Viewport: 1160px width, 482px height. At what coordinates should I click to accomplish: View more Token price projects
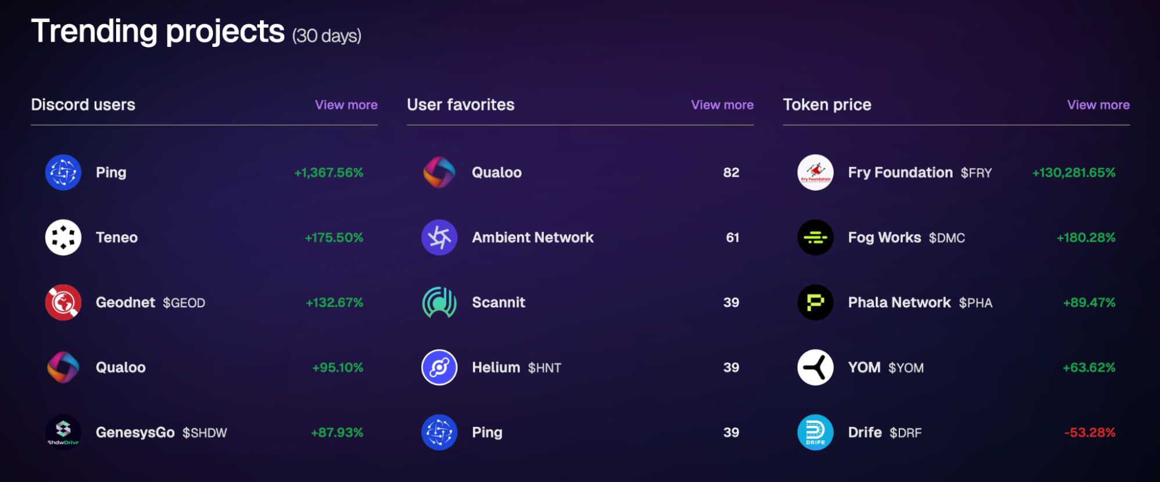[x=1098, y=105]
